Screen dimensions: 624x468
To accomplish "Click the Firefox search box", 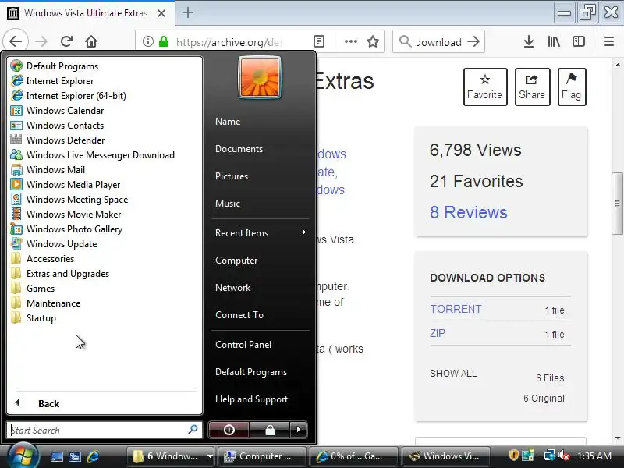I will [439, 41].
